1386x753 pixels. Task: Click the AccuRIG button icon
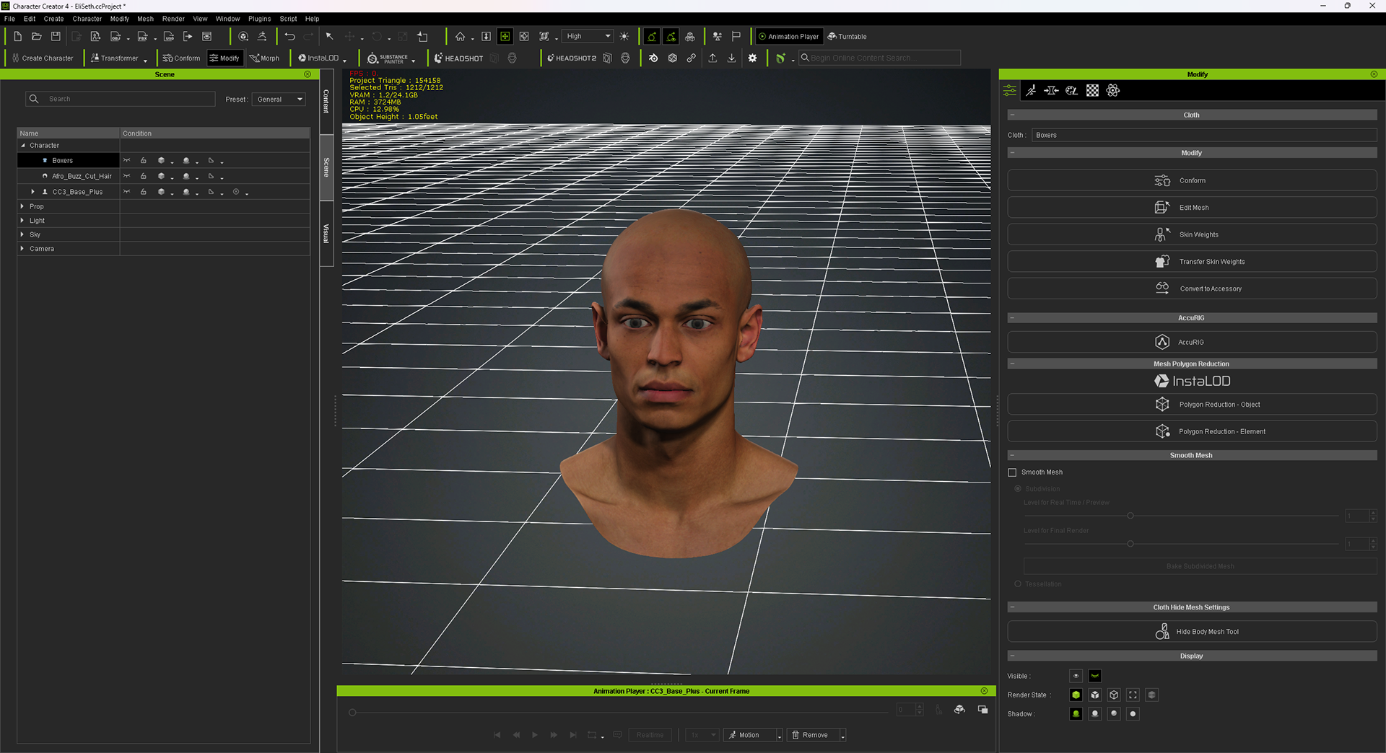click(x=1161, y=342)
